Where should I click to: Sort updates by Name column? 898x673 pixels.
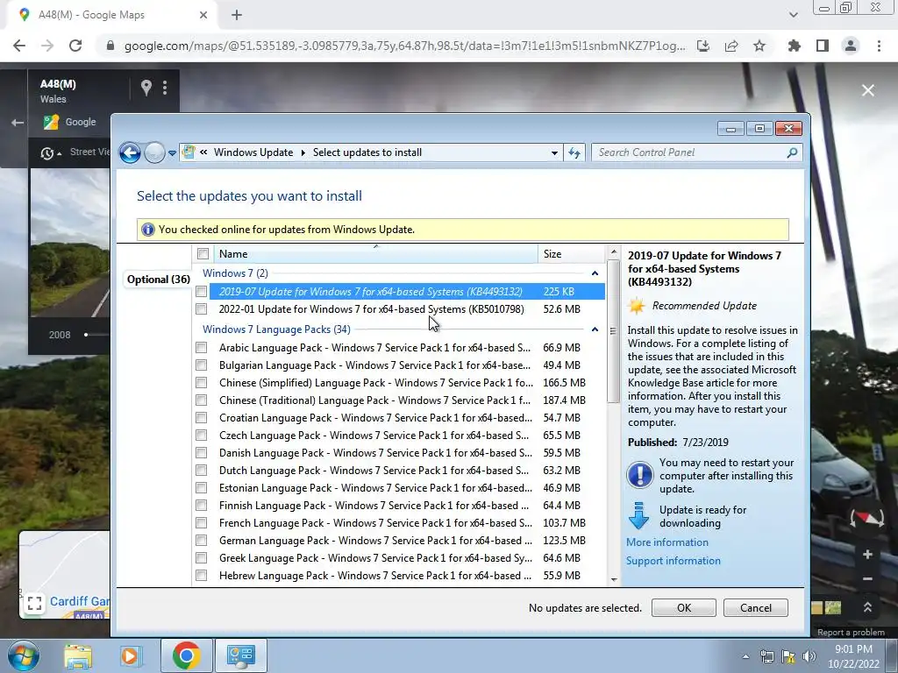click(x=375, y=253)
